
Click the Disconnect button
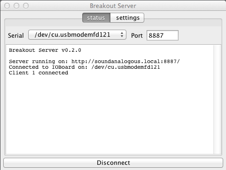click(x=113, y=162)
